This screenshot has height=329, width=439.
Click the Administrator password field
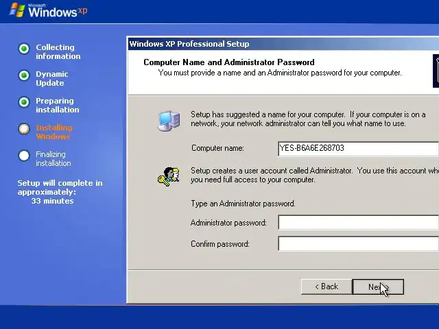[358, 222]
